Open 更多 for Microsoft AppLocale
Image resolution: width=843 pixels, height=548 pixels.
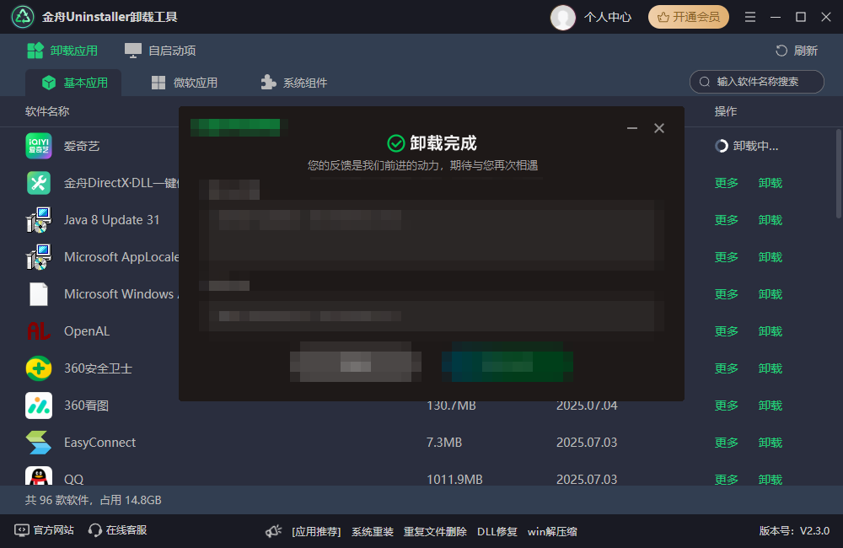(x=727, y=257)
